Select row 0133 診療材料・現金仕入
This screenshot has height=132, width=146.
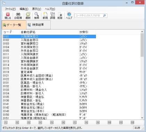(49, 90)
